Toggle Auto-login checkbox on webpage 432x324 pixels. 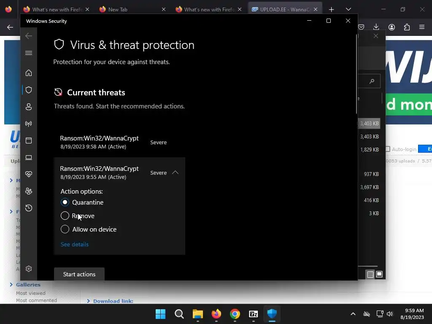[x=388, y=149]
